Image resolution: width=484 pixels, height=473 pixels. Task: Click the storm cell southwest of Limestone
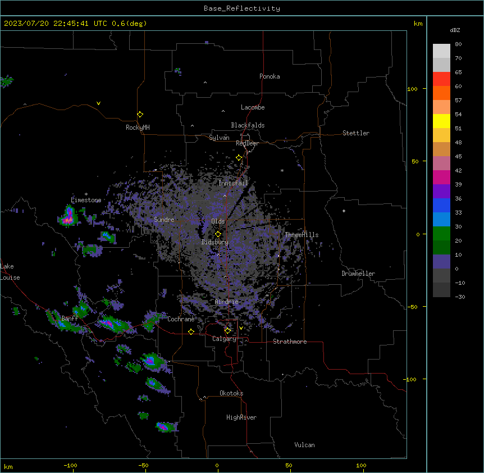[68, 216]
